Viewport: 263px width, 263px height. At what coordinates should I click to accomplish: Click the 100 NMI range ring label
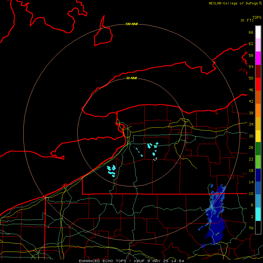click(131, 24)
